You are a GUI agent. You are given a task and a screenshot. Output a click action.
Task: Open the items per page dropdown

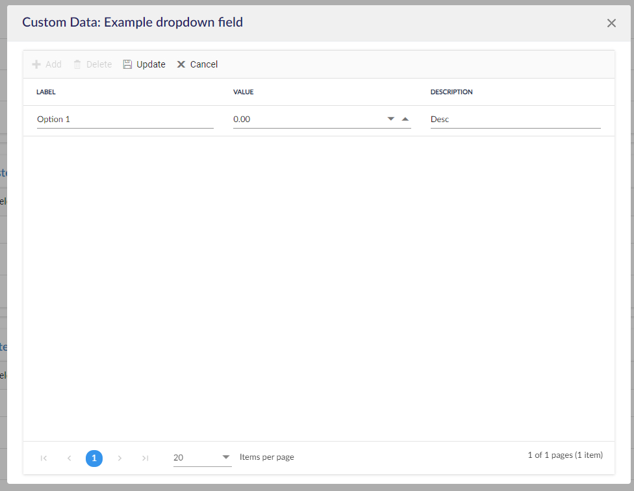(226, 457)
